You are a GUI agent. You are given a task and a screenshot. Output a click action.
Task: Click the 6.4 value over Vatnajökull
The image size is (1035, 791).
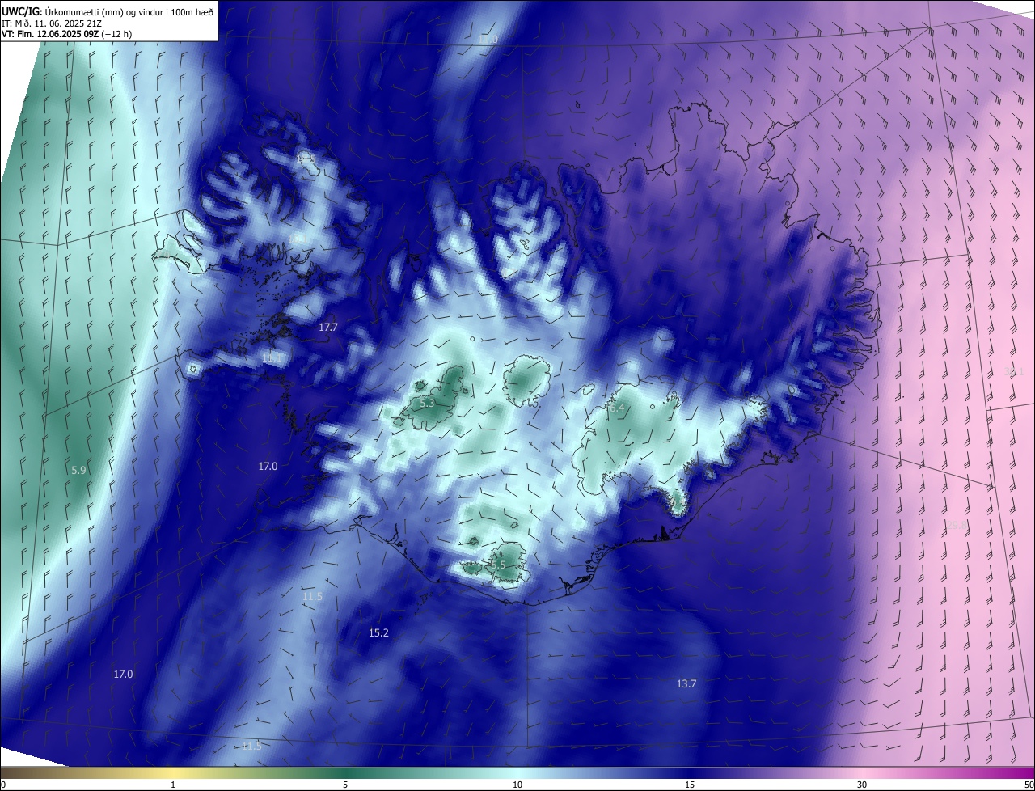(617, 408)
